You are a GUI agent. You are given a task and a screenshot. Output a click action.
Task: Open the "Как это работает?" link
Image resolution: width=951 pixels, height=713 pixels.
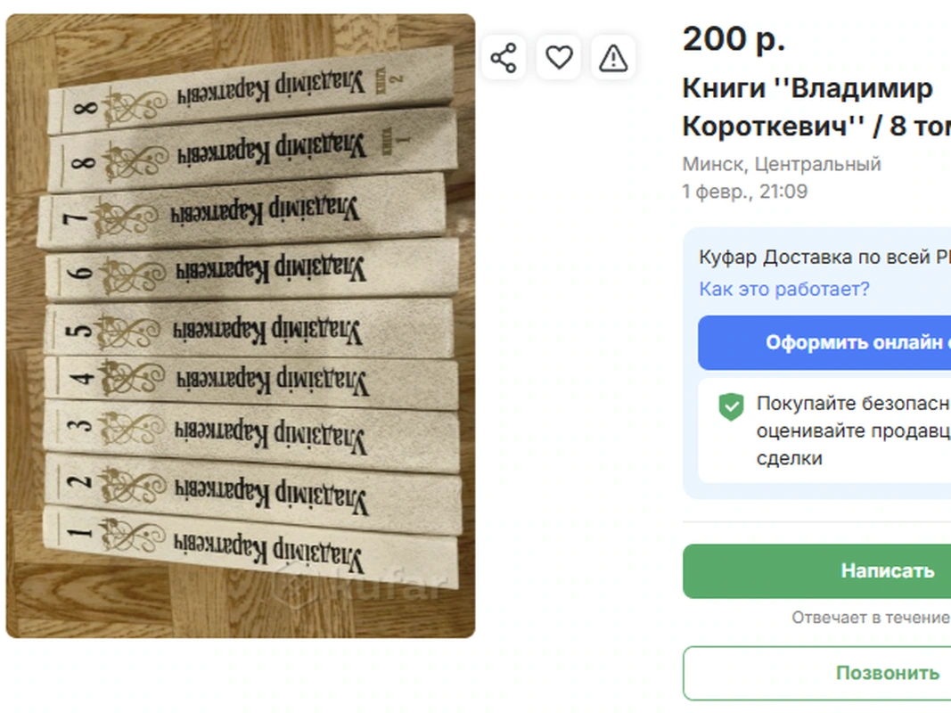[784, 289]
